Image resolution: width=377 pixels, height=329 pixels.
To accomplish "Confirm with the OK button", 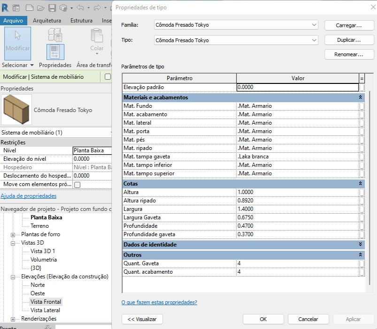I will click(263, 319).
